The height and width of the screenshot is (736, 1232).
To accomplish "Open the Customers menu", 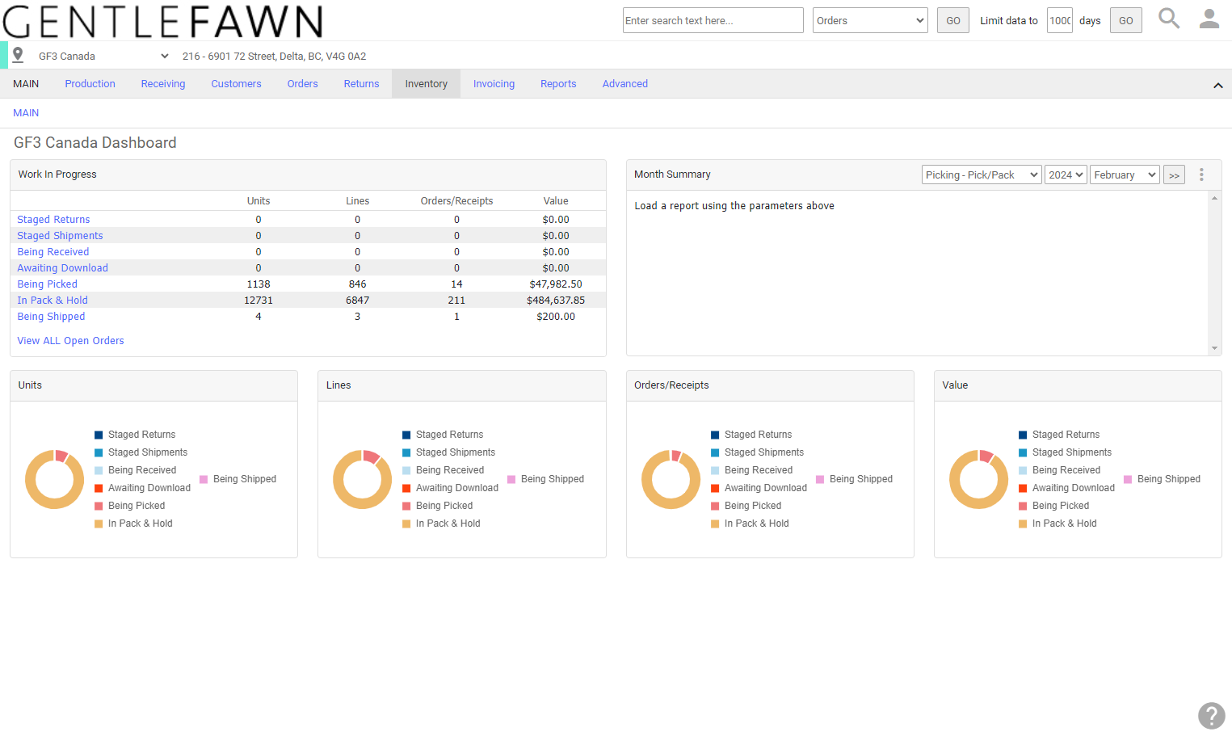I will [236, 84].
